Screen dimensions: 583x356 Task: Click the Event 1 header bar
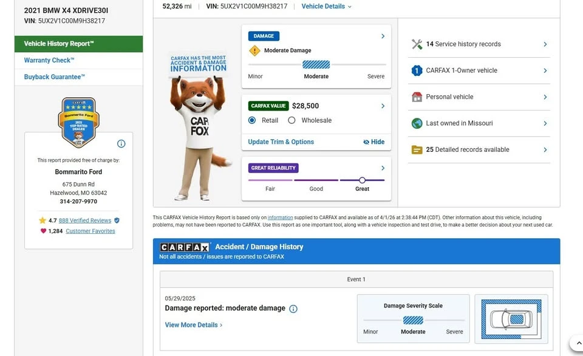356,279
